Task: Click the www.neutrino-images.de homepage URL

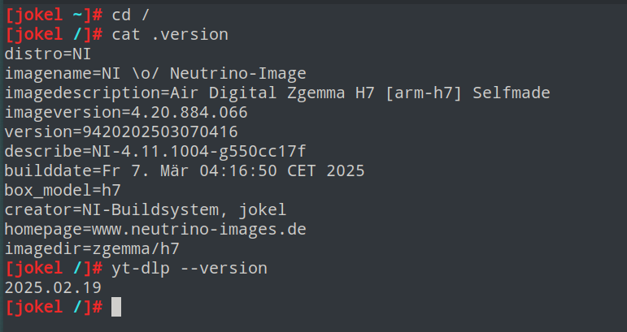Action: (x=198, y=229)
